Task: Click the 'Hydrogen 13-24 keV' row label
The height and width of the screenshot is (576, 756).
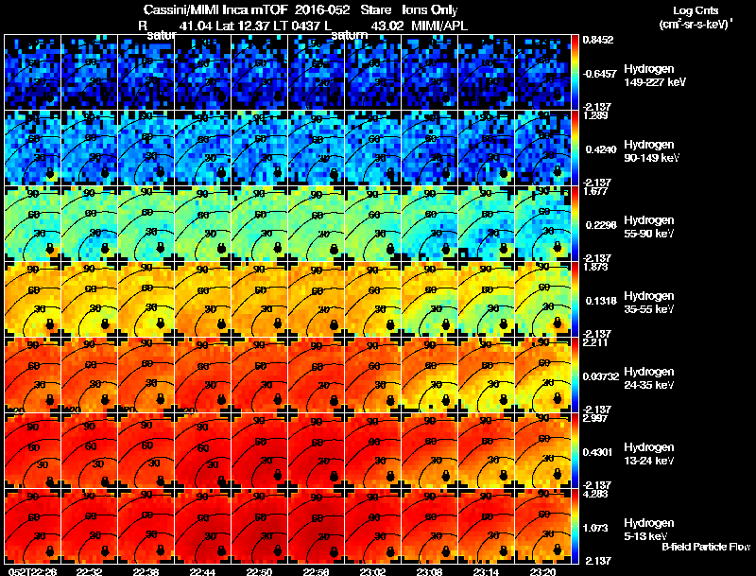Action: [x=649, y=454]
